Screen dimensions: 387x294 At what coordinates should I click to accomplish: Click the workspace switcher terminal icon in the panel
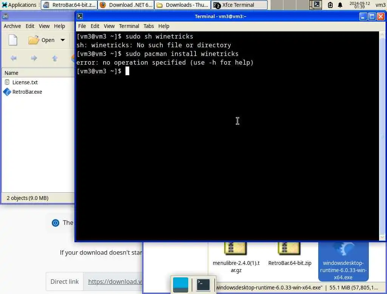(316, 5)
